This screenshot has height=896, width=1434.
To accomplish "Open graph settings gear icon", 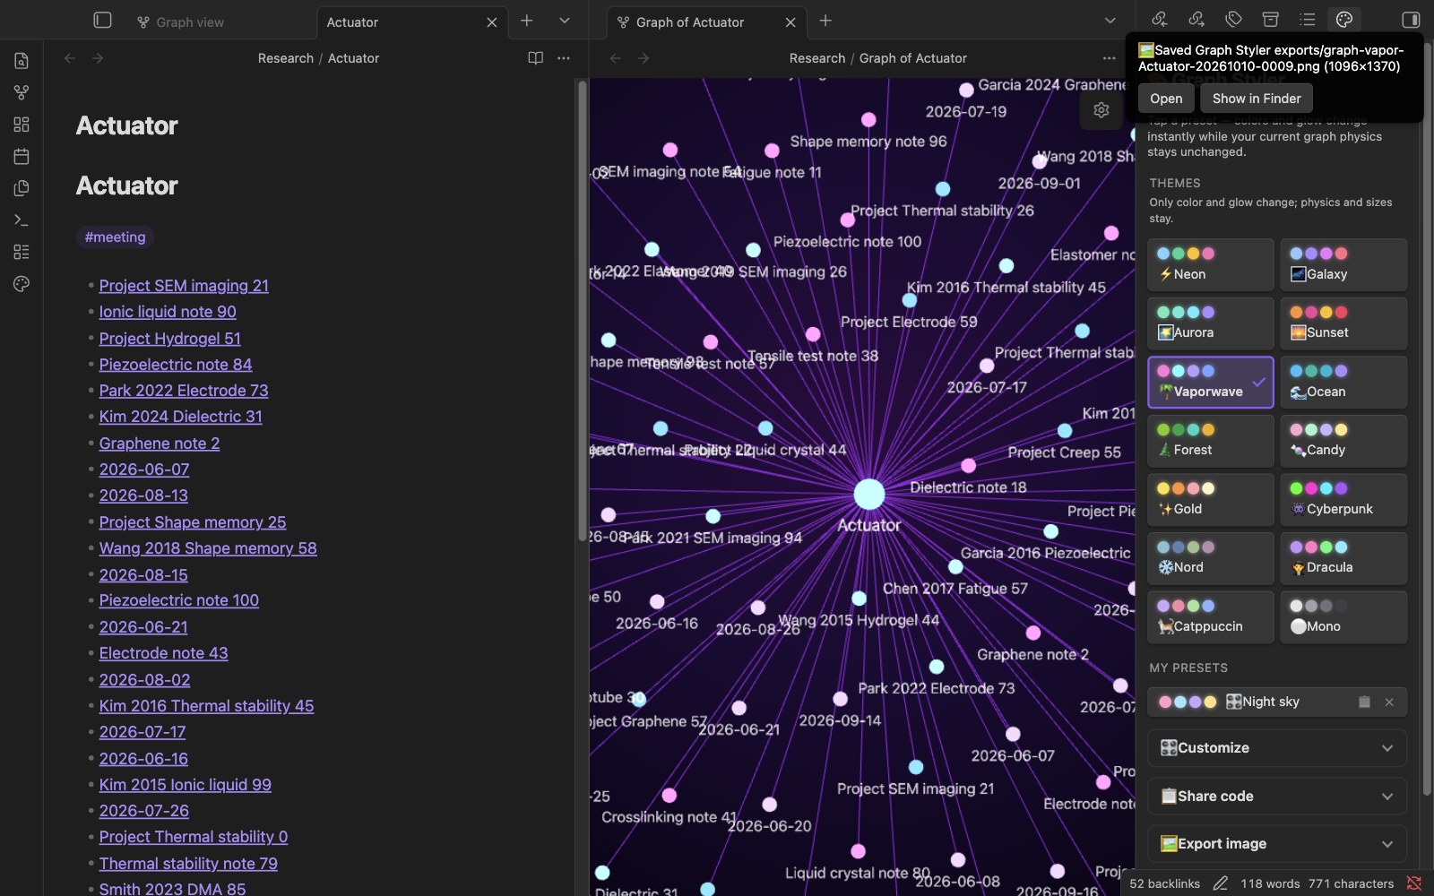I will click(1101, 110).
